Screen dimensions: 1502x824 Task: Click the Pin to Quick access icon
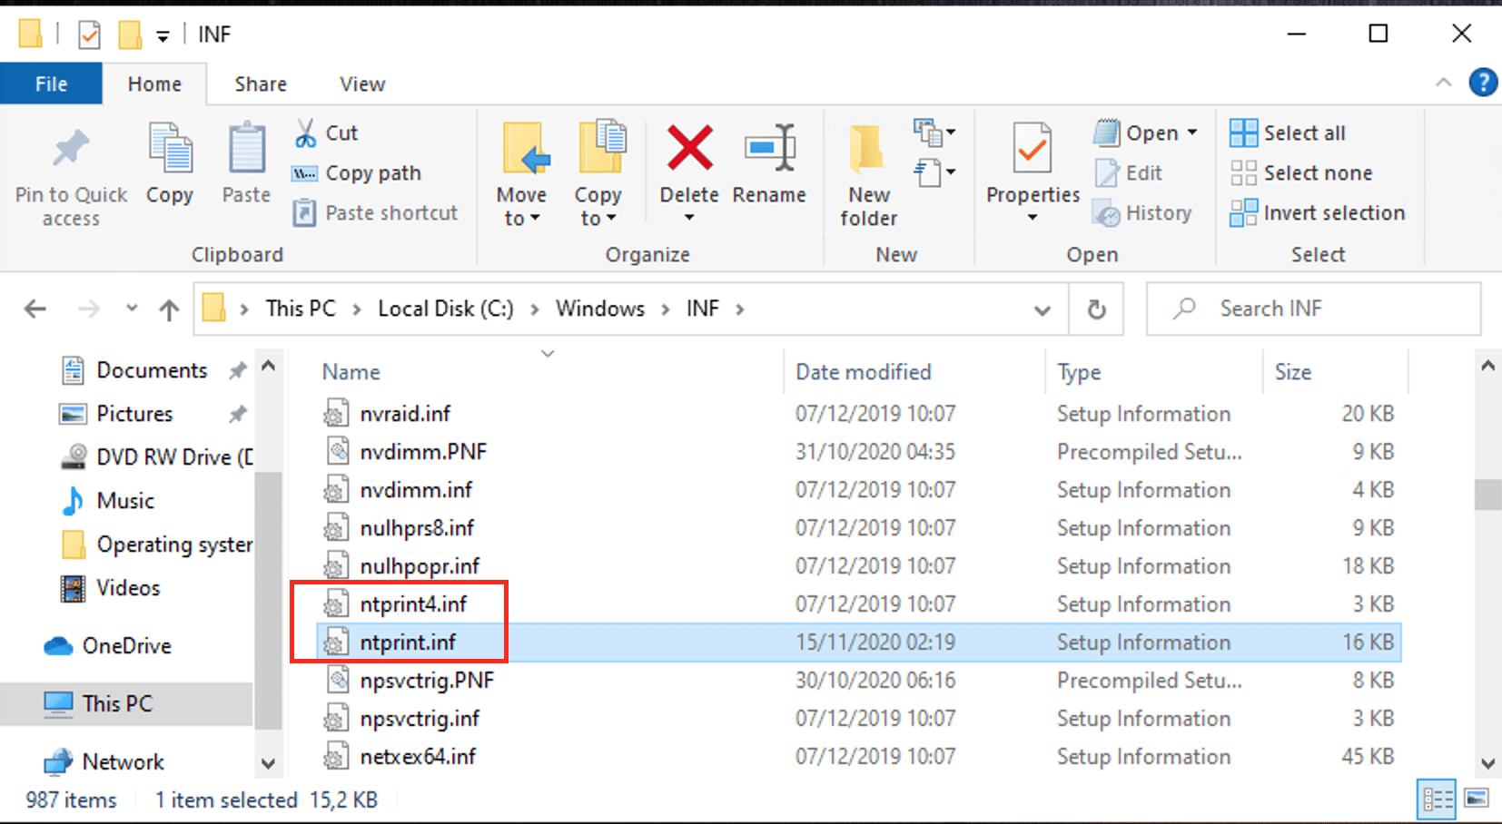point(71,148)
